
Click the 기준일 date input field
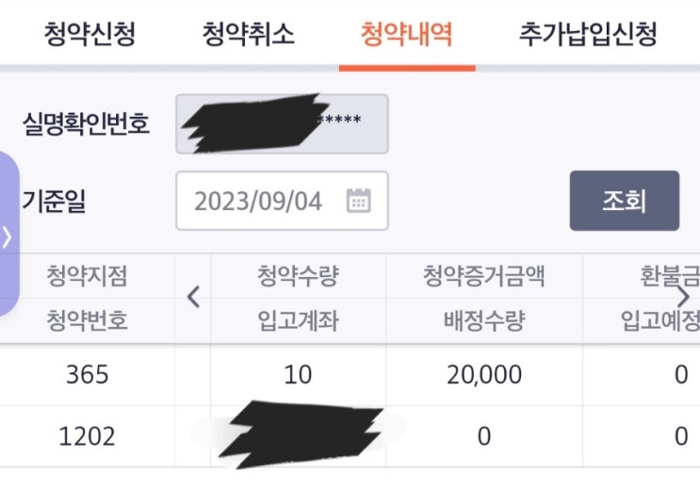pyautogui.click(x=264, y=201)
